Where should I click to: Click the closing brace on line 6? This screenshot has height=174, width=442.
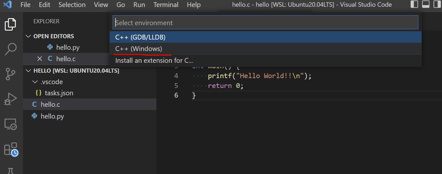point(194,95)
